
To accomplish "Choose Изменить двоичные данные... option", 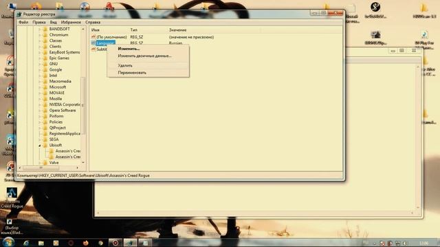I will tap(148, 56).
